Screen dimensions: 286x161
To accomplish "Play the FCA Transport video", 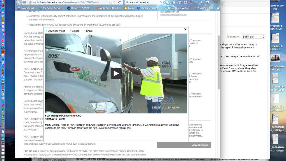I will click(x=116, y=73).
